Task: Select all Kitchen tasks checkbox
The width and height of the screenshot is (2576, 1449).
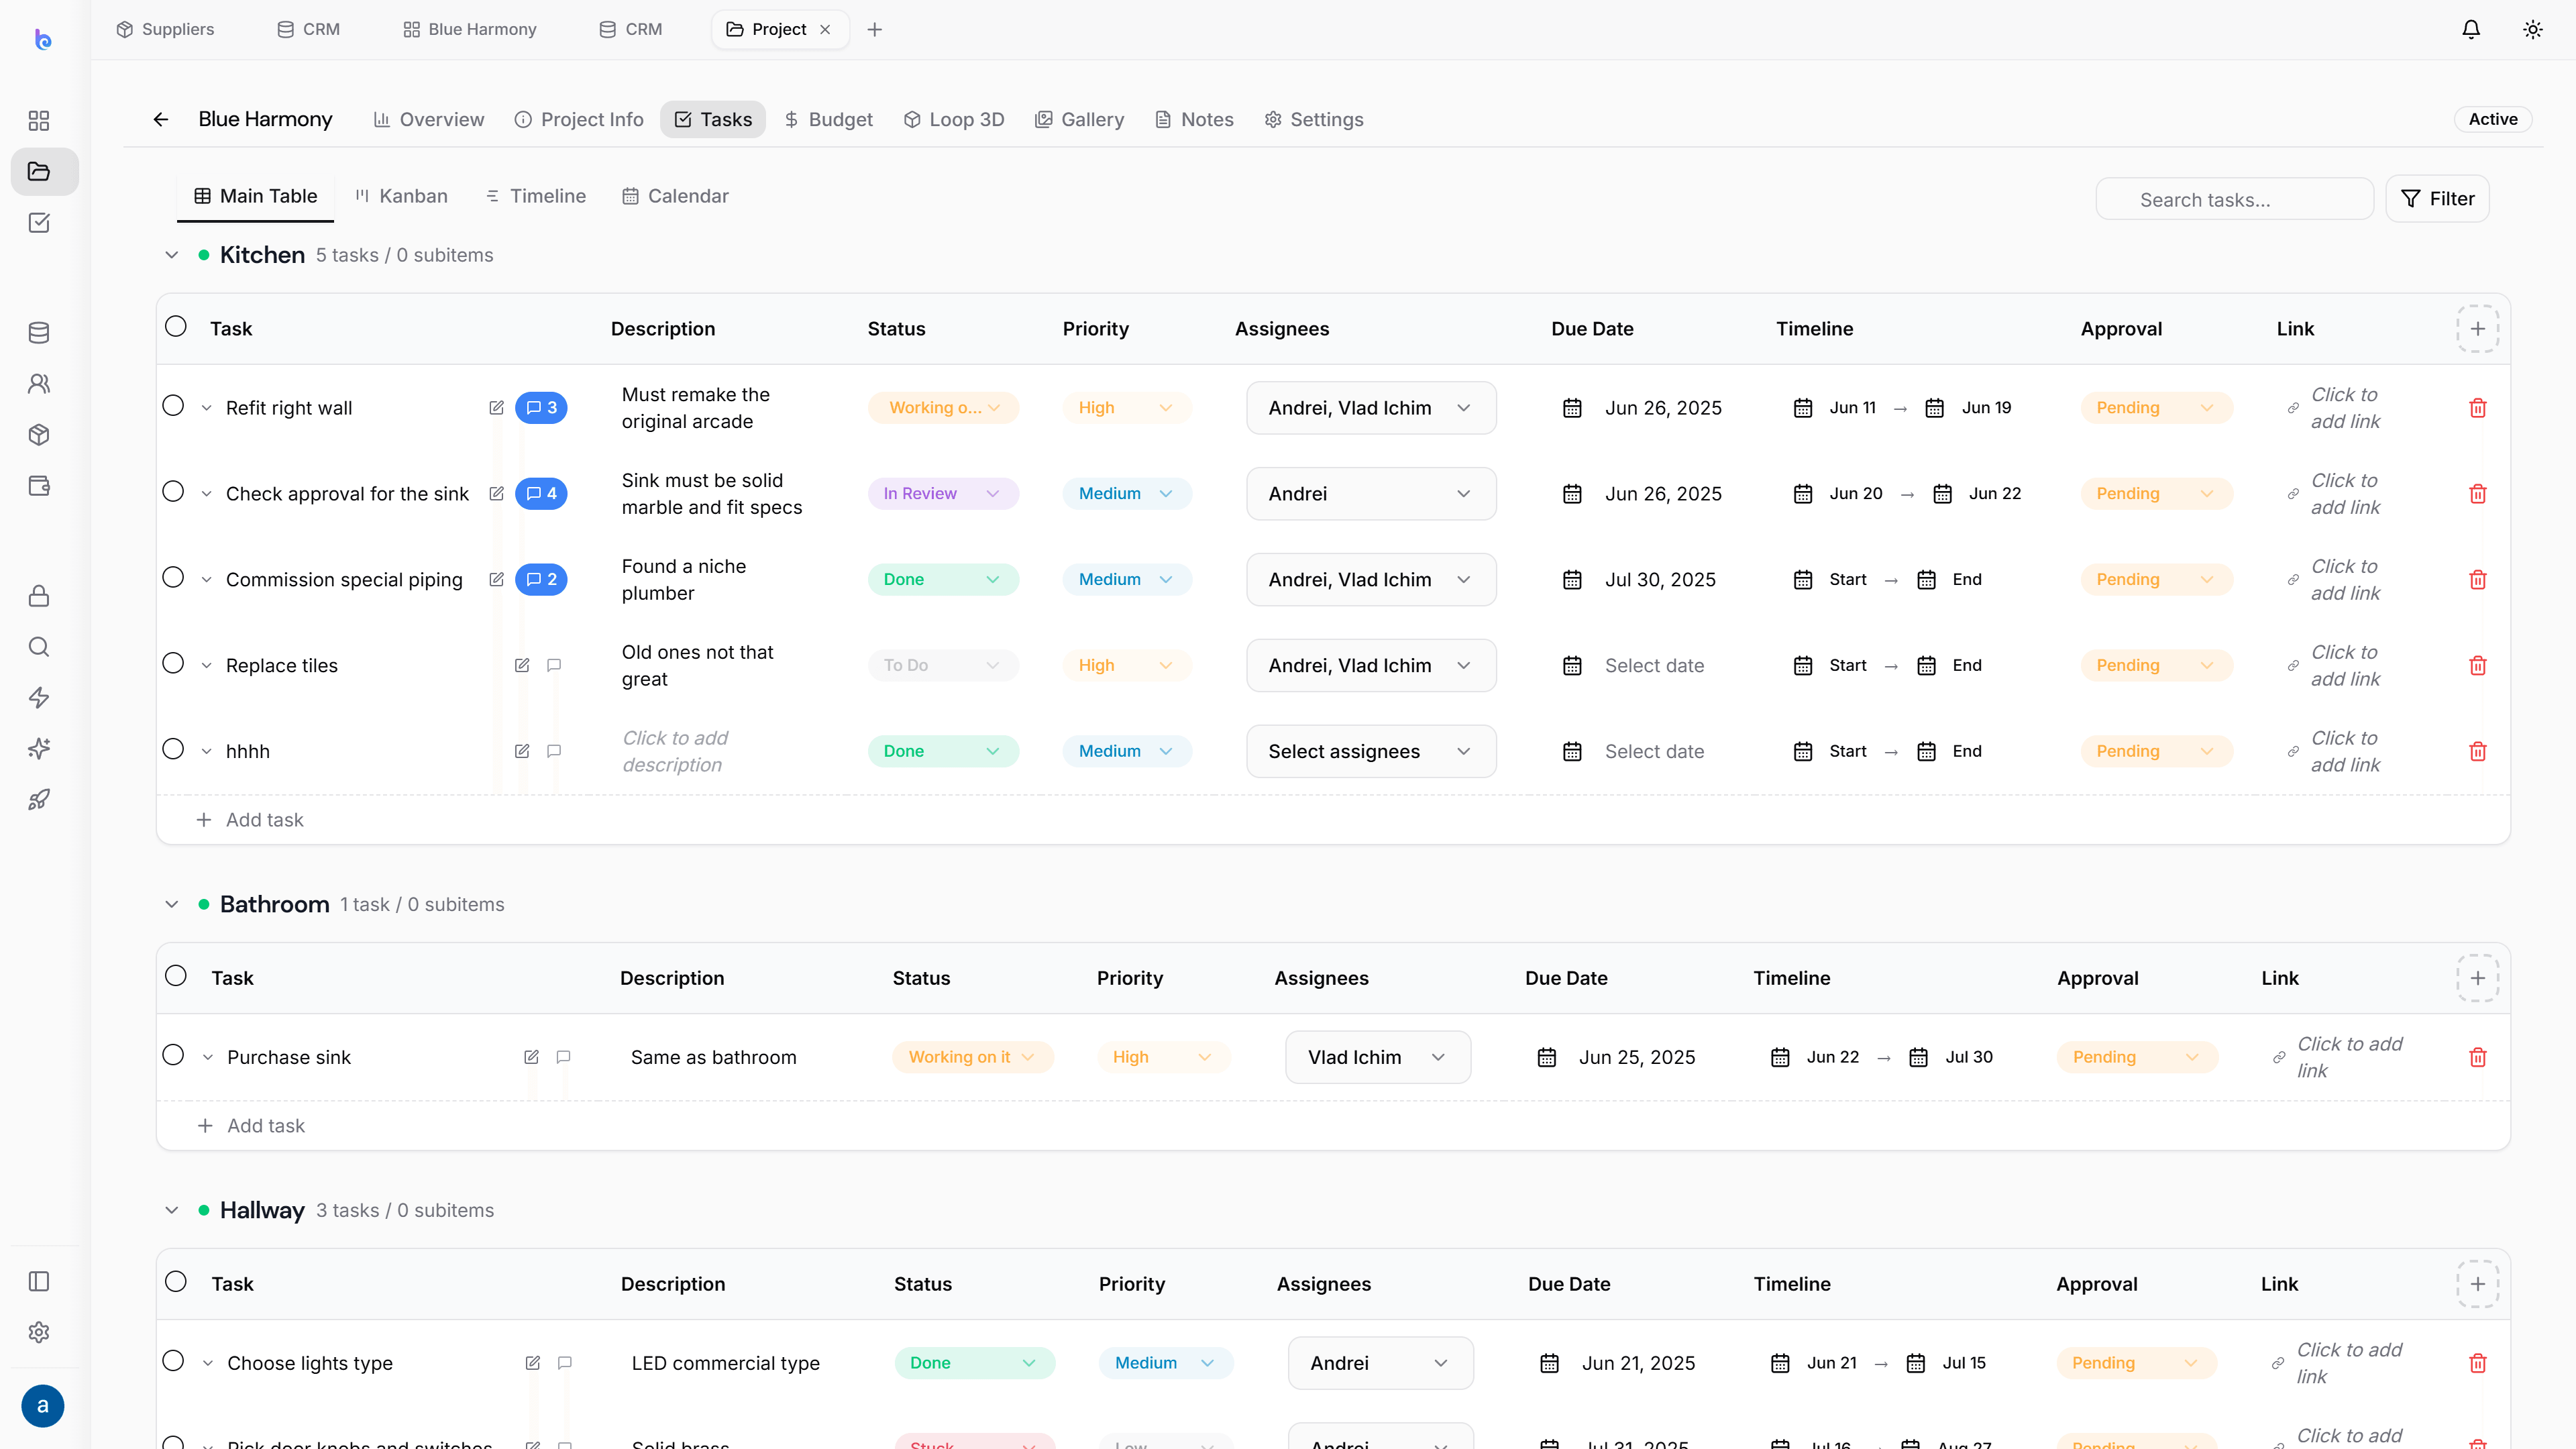Action: tap(176, 327)
